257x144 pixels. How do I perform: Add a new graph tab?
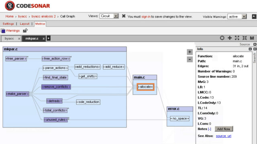49,38
